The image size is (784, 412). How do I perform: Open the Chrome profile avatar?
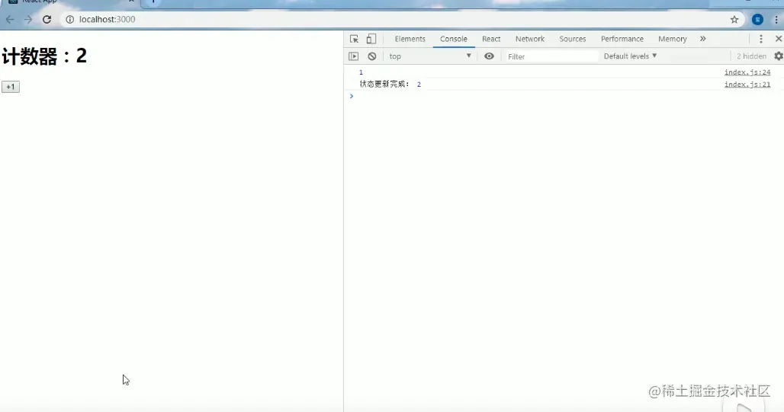757,20
